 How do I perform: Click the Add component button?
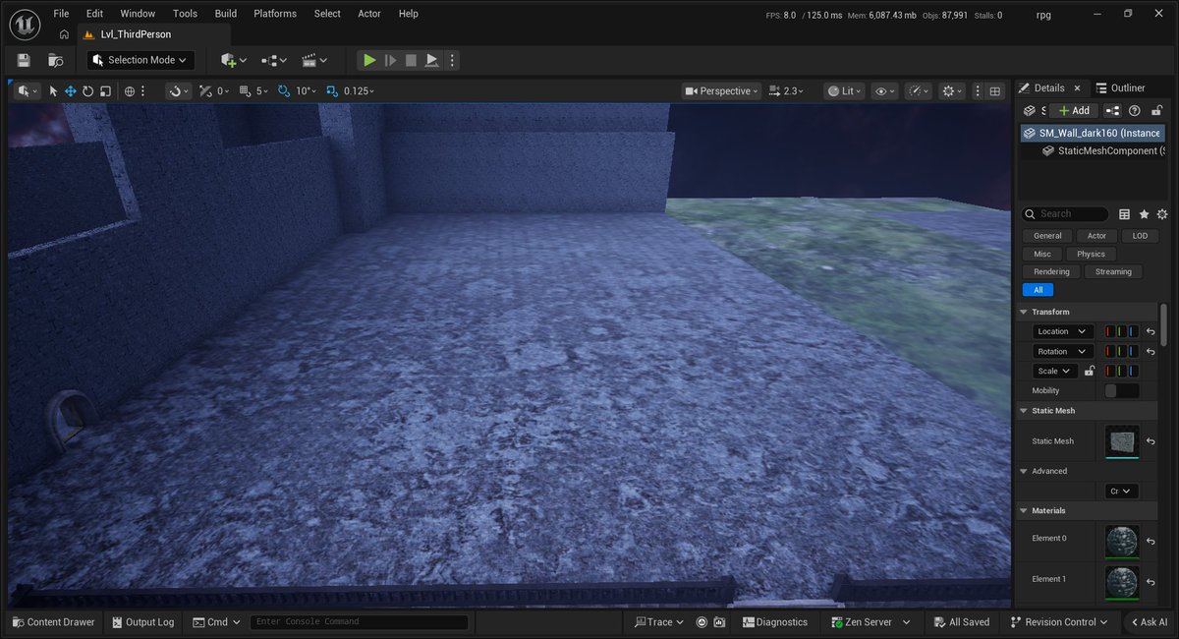point(1073,111)
